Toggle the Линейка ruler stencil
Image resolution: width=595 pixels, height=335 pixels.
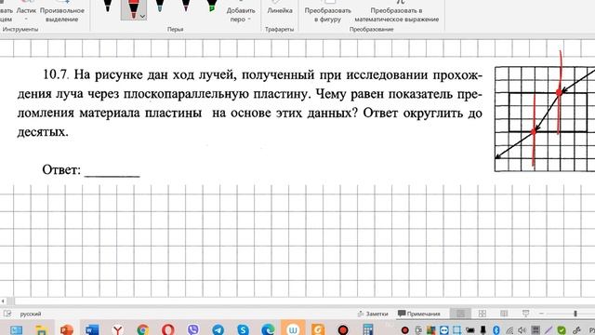click(280, 10)
